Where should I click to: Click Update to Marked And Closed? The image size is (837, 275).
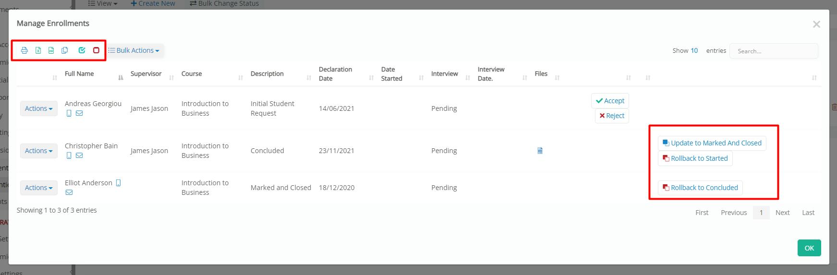click(x=712, y=143)
